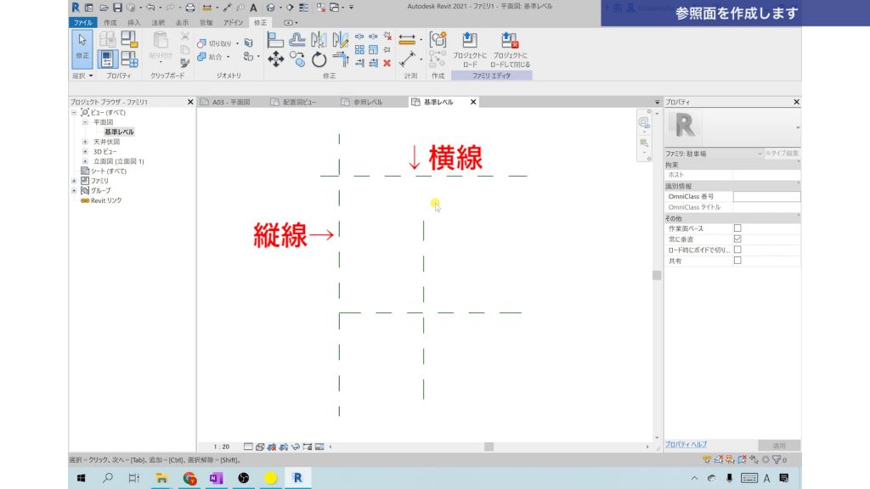
Task: Select the 結合 (Join) geometry tool
Action: pos(213,57)
